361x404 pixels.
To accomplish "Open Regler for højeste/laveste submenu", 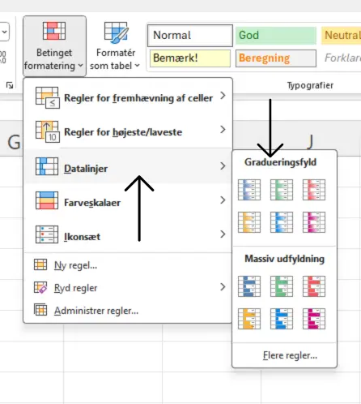I will 129,131.
